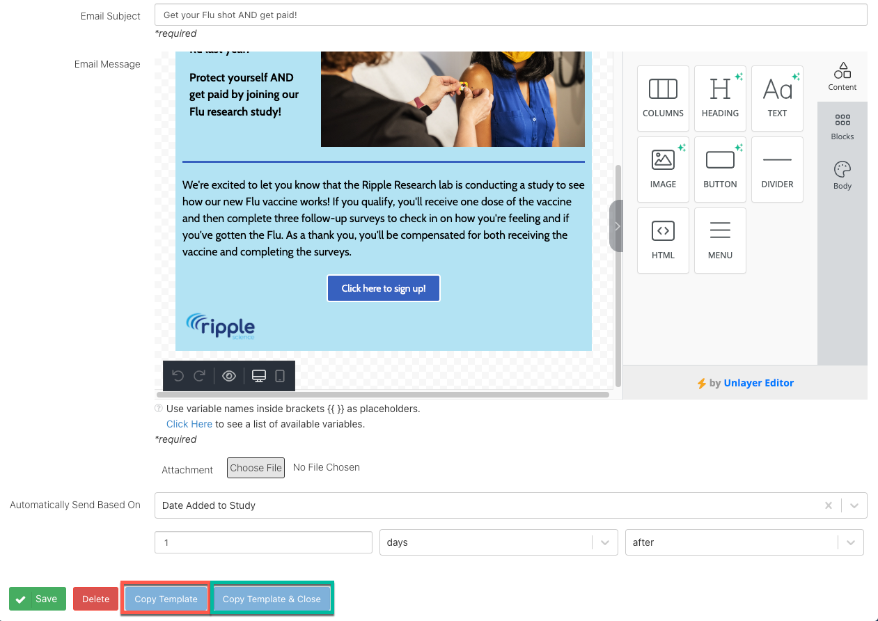Save the email template
The width and height of the screenshot is (878, 621).
(38, 599)
